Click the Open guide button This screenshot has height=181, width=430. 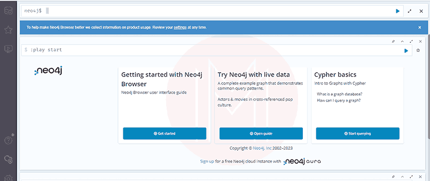tap(261, 133)
